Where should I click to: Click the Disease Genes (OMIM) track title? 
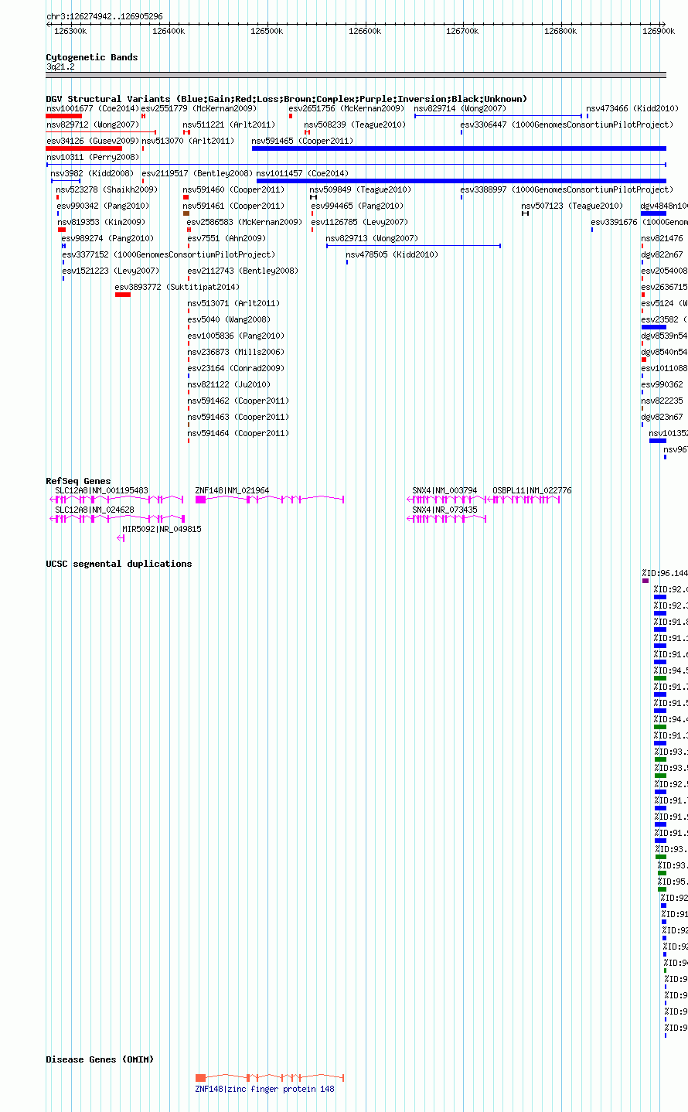[x=100, y=1059]
